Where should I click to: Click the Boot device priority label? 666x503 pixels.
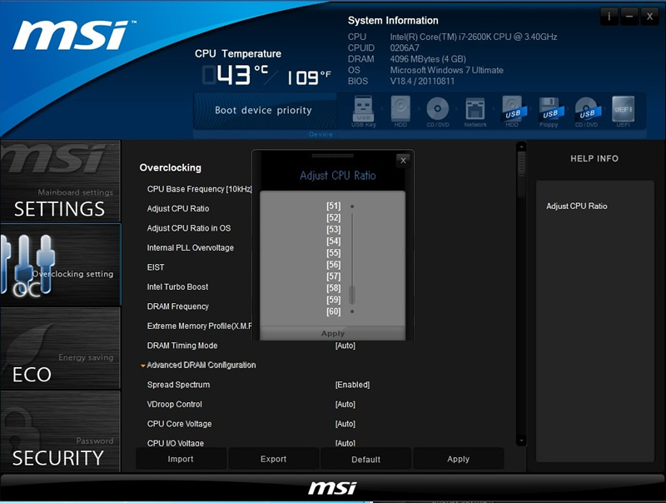pyautogui.click(x=263, y=110)
